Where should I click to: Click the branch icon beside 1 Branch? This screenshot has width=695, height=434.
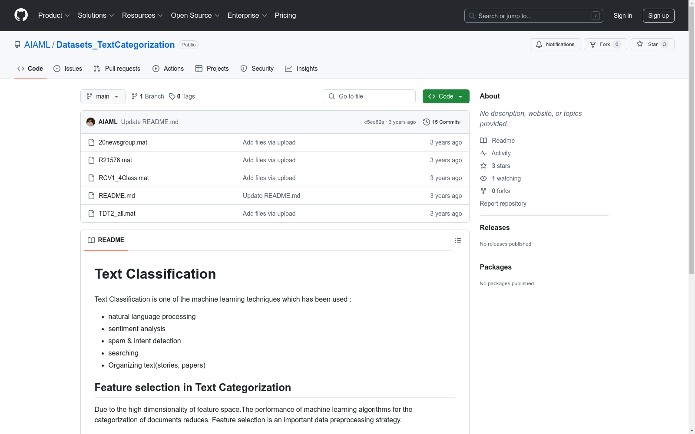click(x=135, y=96)
